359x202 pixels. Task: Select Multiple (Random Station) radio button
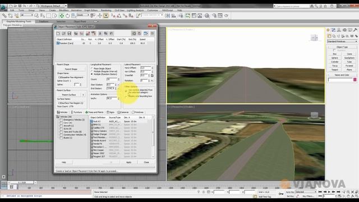click(x=92, y=74)
